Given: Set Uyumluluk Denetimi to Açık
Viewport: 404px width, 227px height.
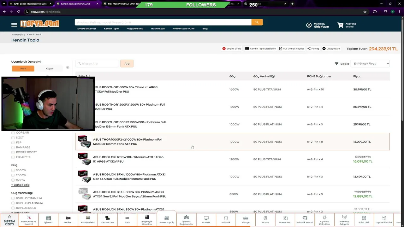Looking at the screenshot, I should click(23, 68).
